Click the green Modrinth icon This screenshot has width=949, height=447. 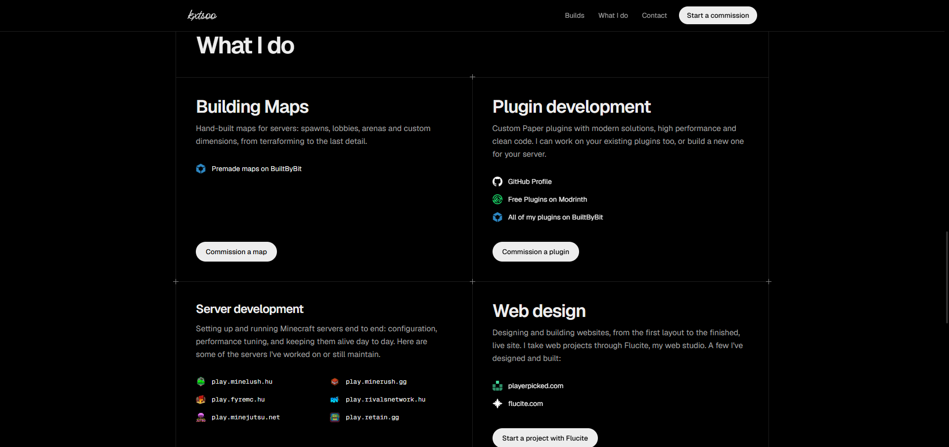(497, 199)
